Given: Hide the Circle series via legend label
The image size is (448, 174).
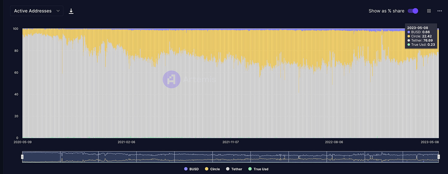Looking at the screenshot, I should point(215,169).
